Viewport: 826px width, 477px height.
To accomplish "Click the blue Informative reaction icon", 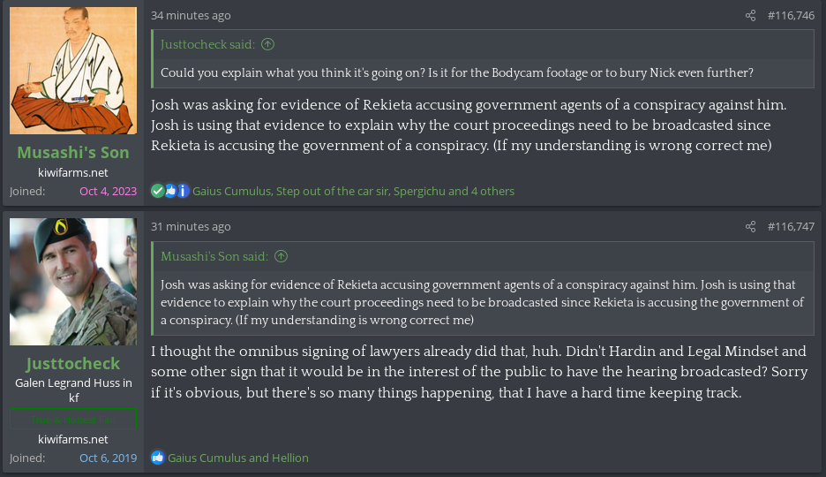I will 183,191.
